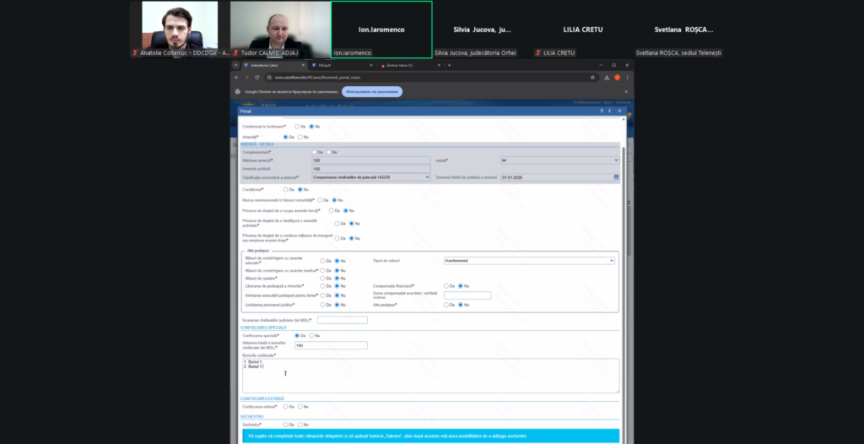The image size is (864, 444).
Task: Click the help question mark in Penal dialog header
Action: pos(602,111)
